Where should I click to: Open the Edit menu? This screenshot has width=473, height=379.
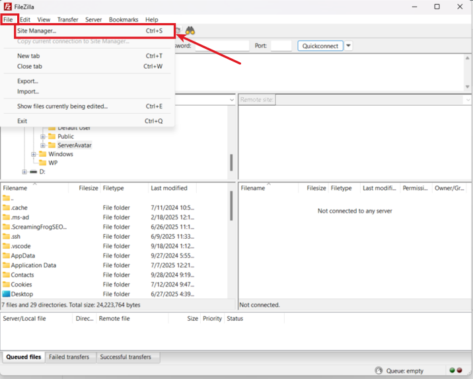[25, 20]
